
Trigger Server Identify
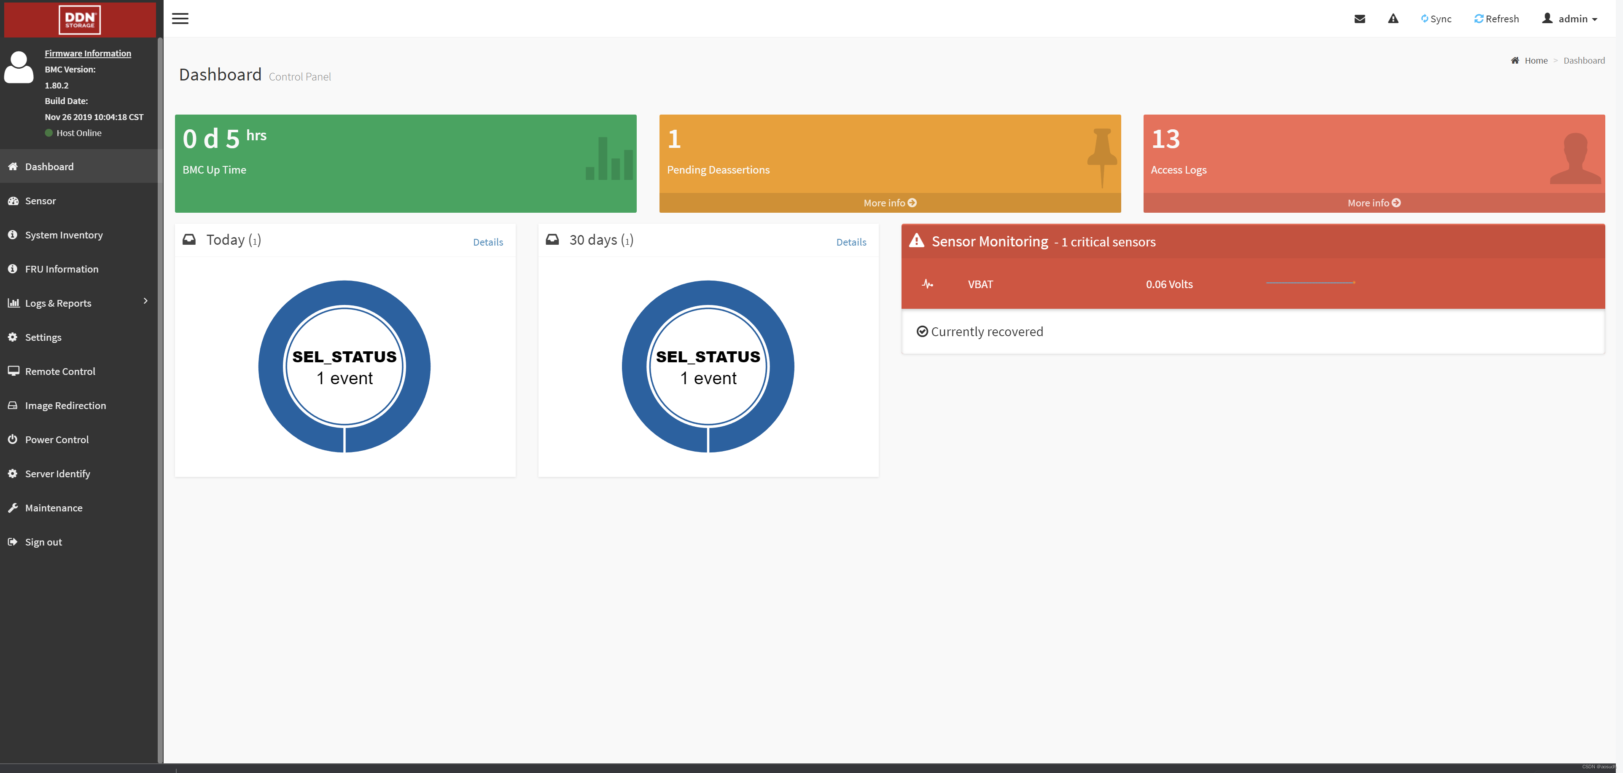pyautogui.click(x=57, y=473)
